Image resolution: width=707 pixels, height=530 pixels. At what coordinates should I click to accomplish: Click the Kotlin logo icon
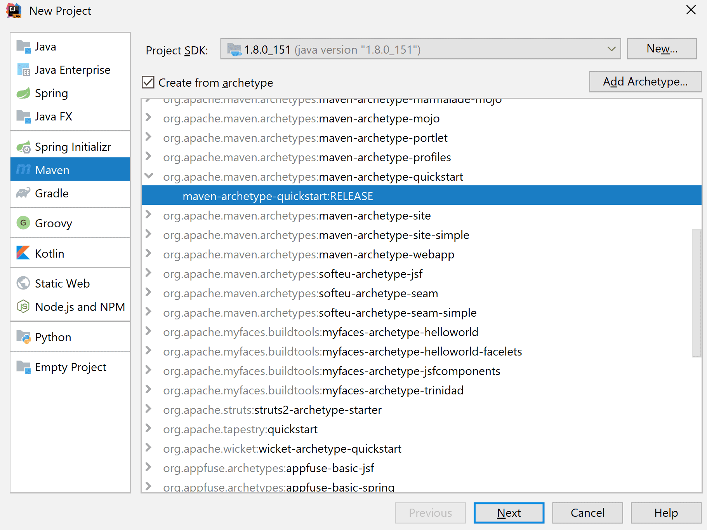23,253
